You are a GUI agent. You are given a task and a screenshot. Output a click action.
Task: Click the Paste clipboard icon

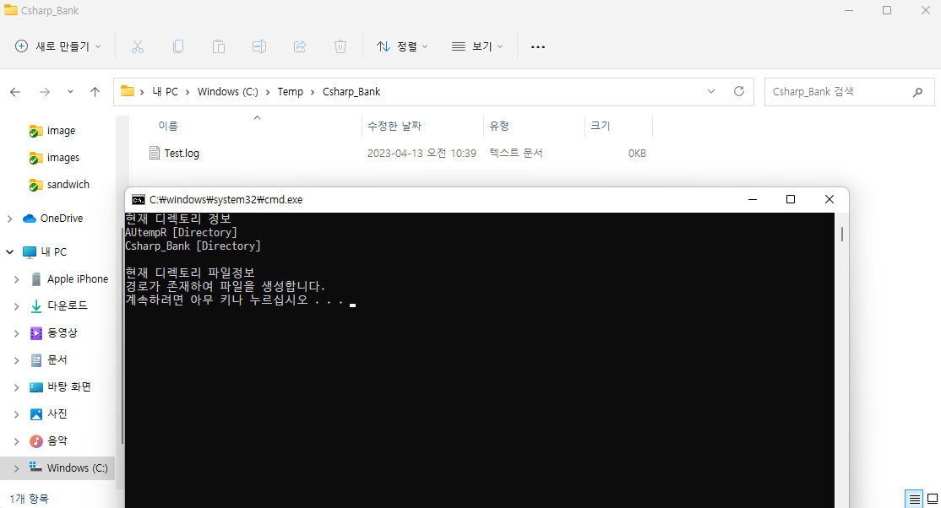(219, 46)
